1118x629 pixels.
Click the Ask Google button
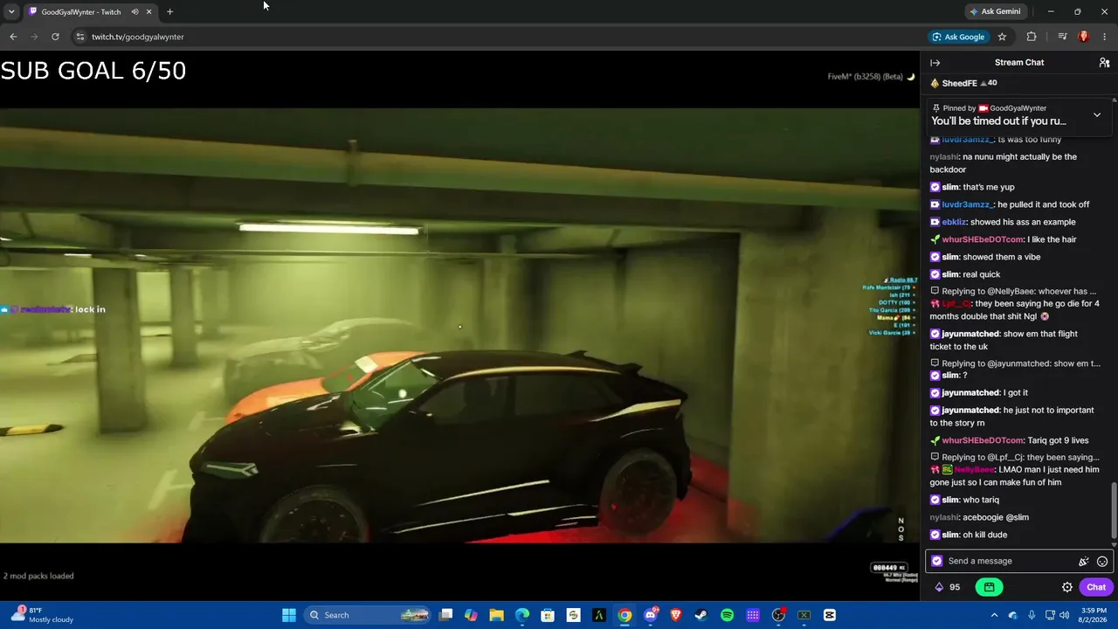coord(958,37)
